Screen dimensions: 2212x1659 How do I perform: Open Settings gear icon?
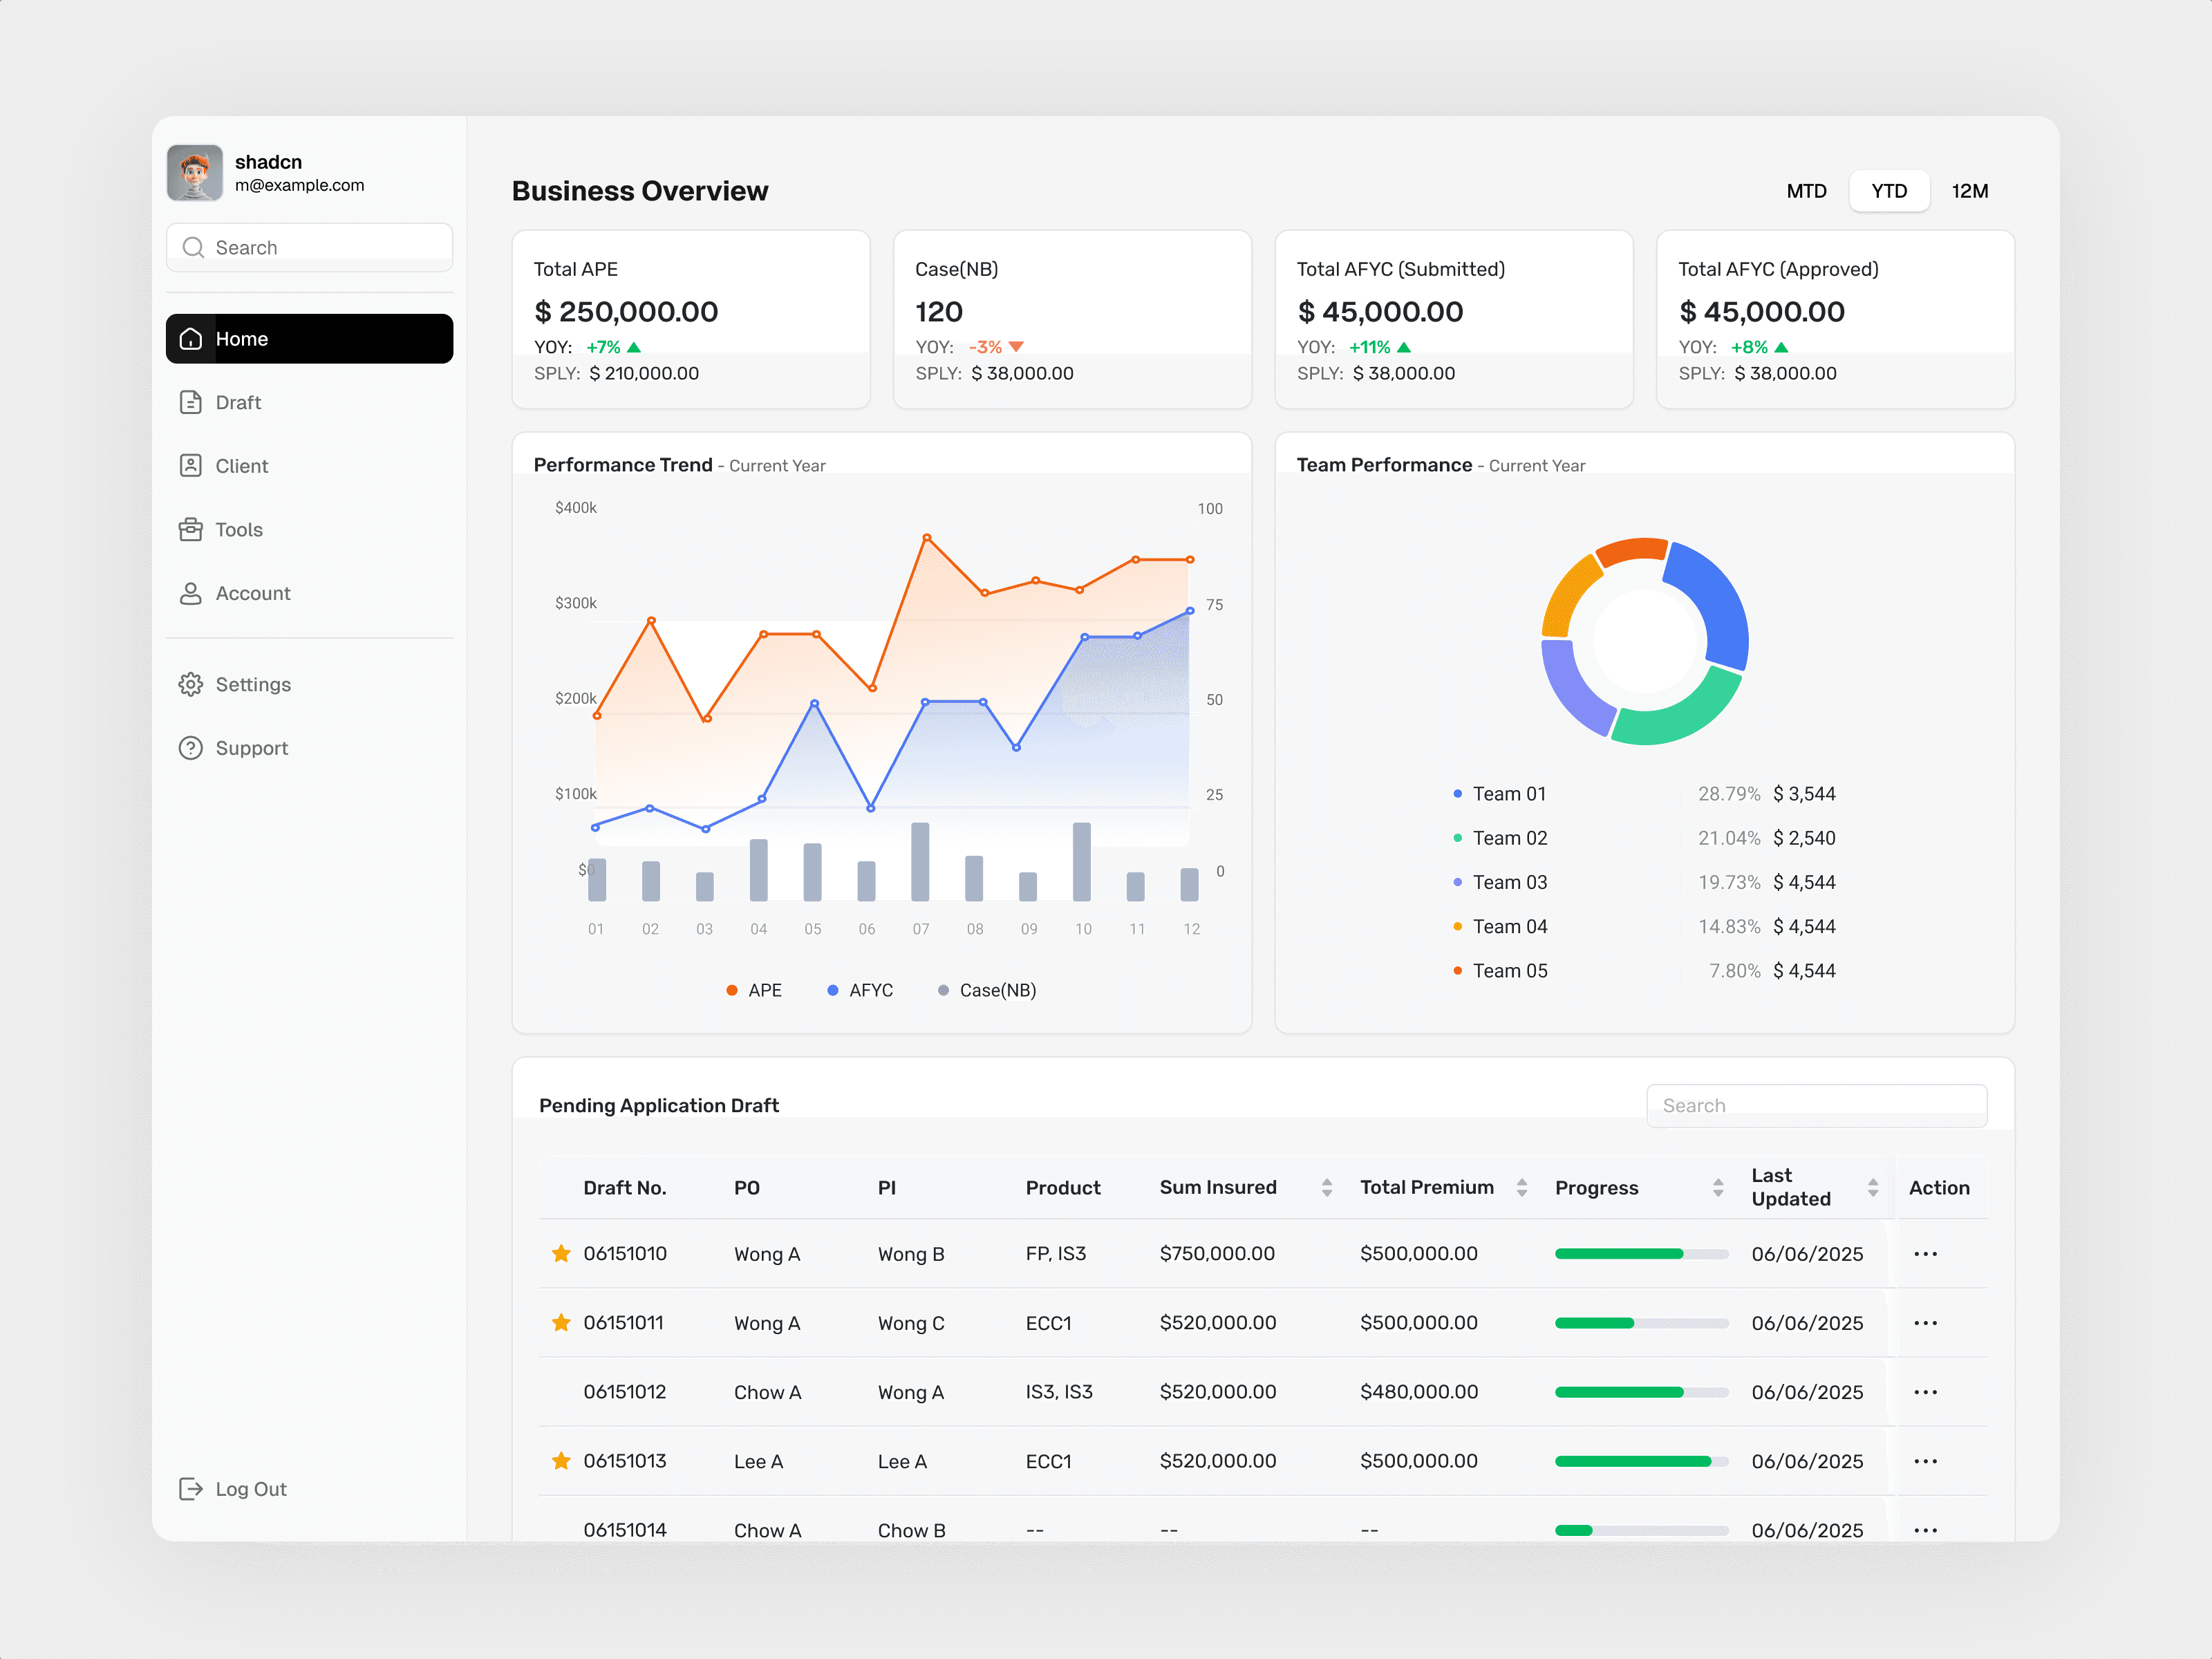190,684
